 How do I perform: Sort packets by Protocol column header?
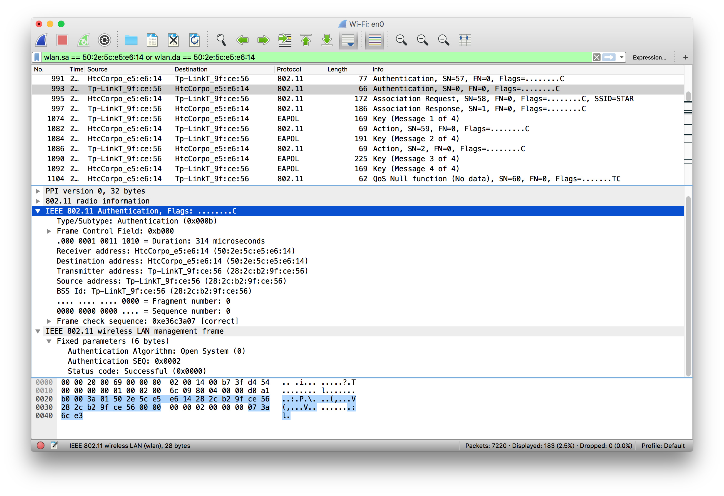[x=289, y=69]
